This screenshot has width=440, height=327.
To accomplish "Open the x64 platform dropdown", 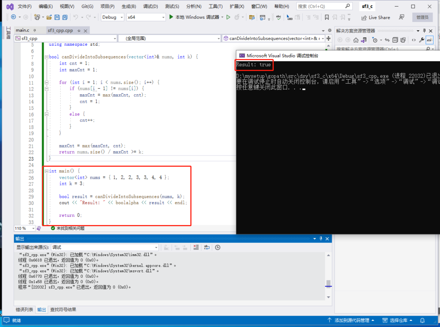I will [146, 17].
